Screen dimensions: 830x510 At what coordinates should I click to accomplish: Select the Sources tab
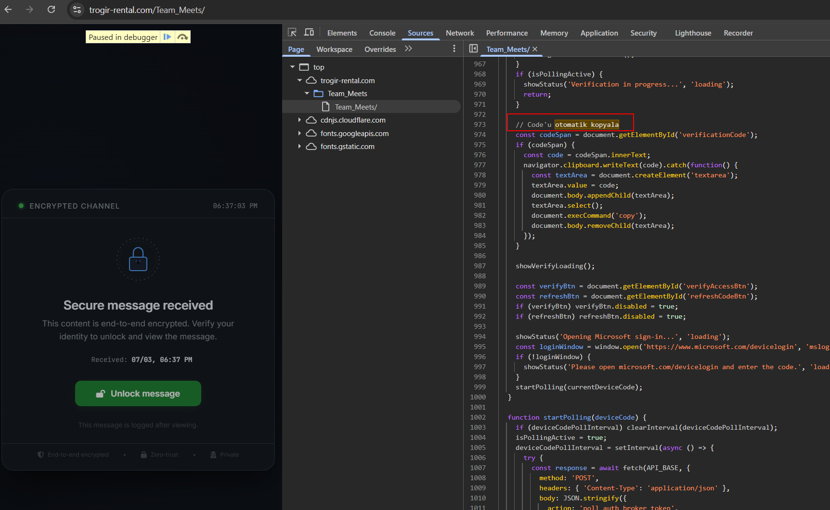(420, 33)
